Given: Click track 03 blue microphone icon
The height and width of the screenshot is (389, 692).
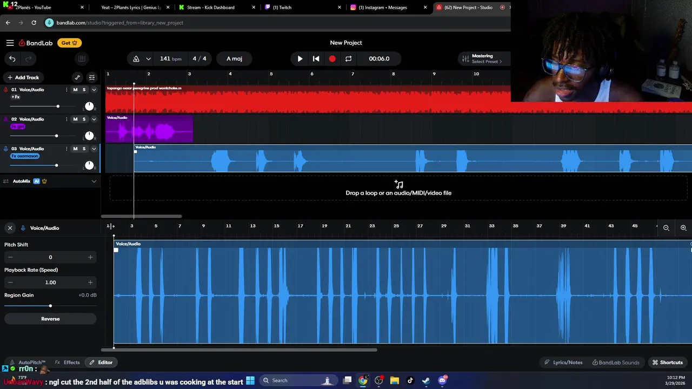Looking at the screenshot, I should (x=6, y=149).
